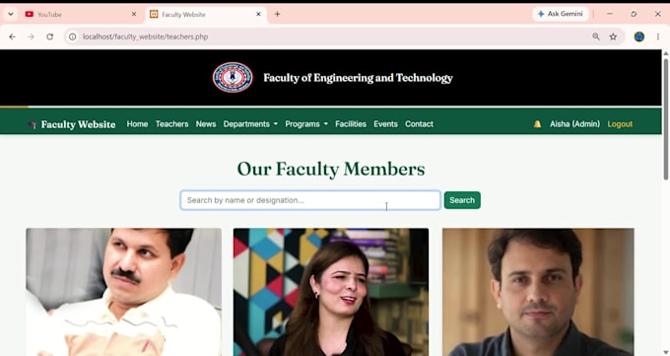The width and height of the screenshot is (670, 356).
Task: Open the Contact nav link
Action: pyautogui.click(x=419, y=124)
